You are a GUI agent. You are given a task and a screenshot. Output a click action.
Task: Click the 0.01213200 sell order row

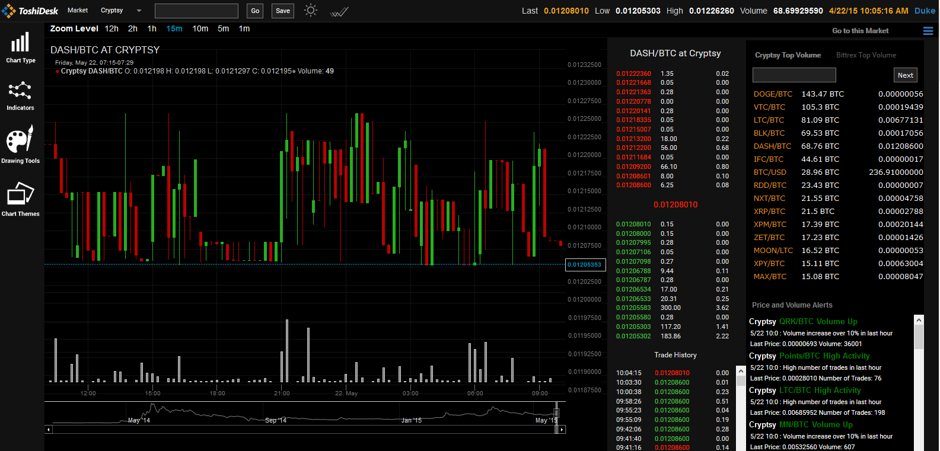pos(673,139)
